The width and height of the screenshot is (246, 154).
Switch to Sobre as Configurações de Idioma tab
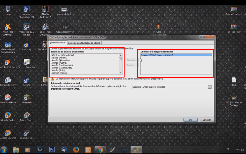(84, 43)
